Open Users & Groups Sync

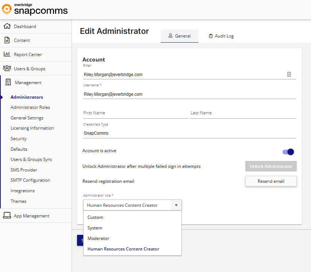pos(31,159)
